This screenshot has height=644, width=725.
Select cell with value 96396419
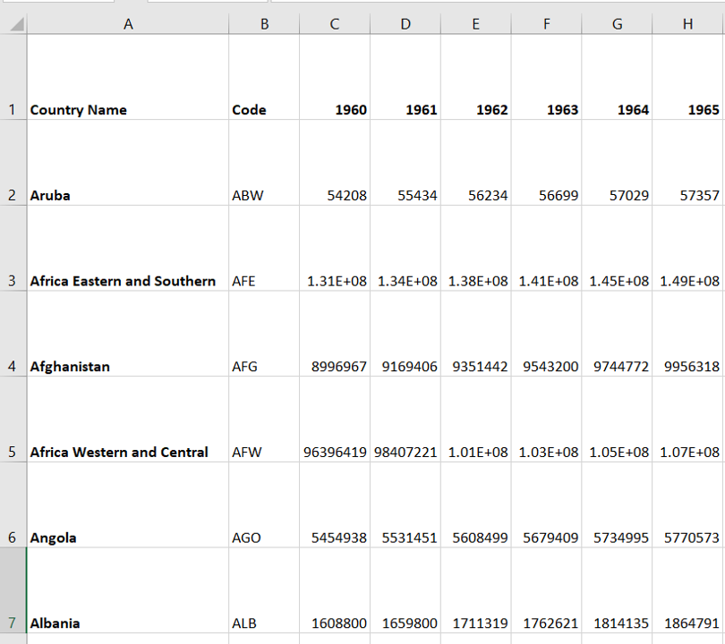point(335,419)
